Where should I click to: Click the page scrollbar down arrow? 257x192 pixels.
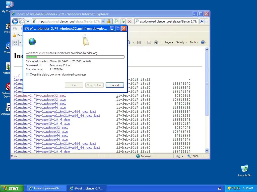207,150
